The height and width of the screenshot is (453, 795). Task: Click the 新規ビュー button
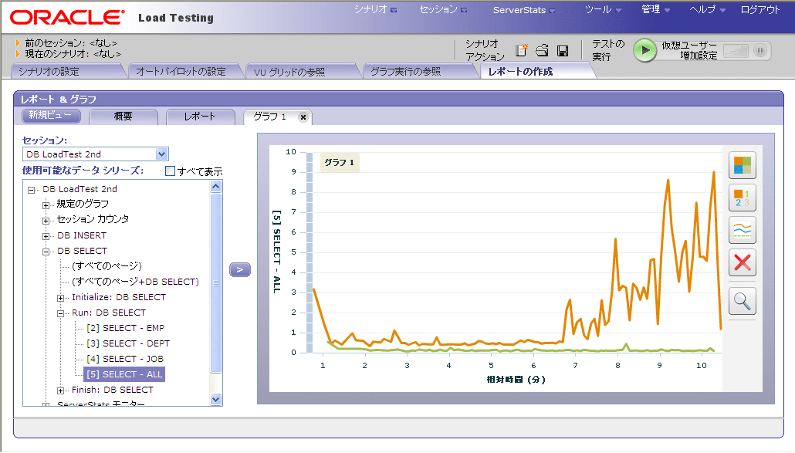(51, 116)
